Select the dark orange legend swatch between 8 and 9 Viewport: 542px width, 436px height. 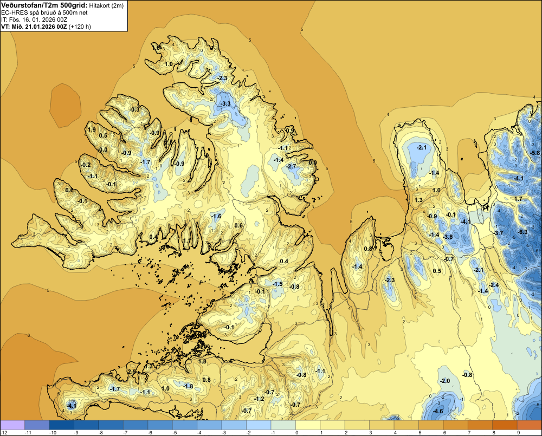(x=505, y=425)
